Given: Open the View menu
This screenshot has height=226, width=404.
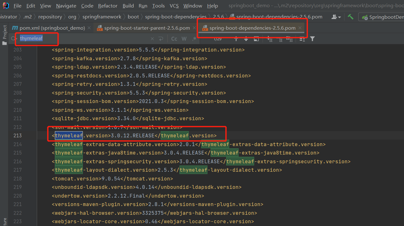Looking at the screenshot, I should (45, 6).
